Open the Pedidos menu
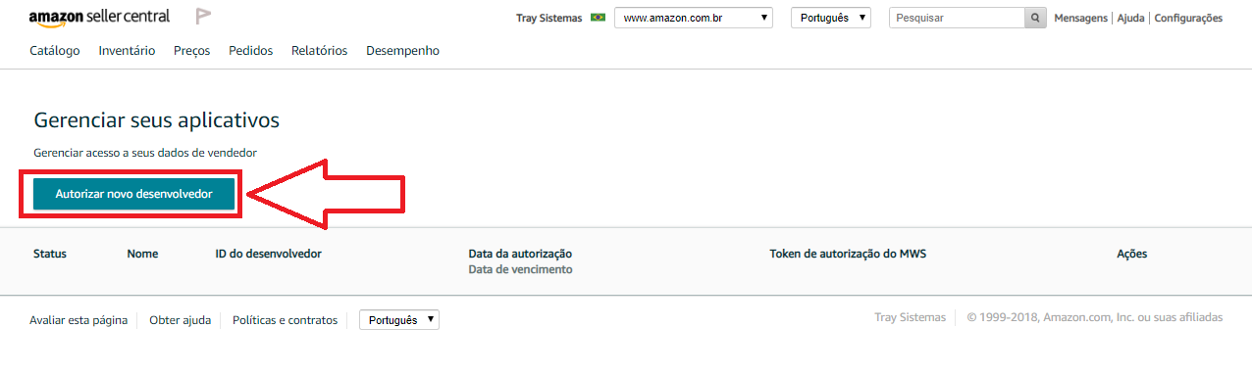1252x375 pixels. click(251, 51)
